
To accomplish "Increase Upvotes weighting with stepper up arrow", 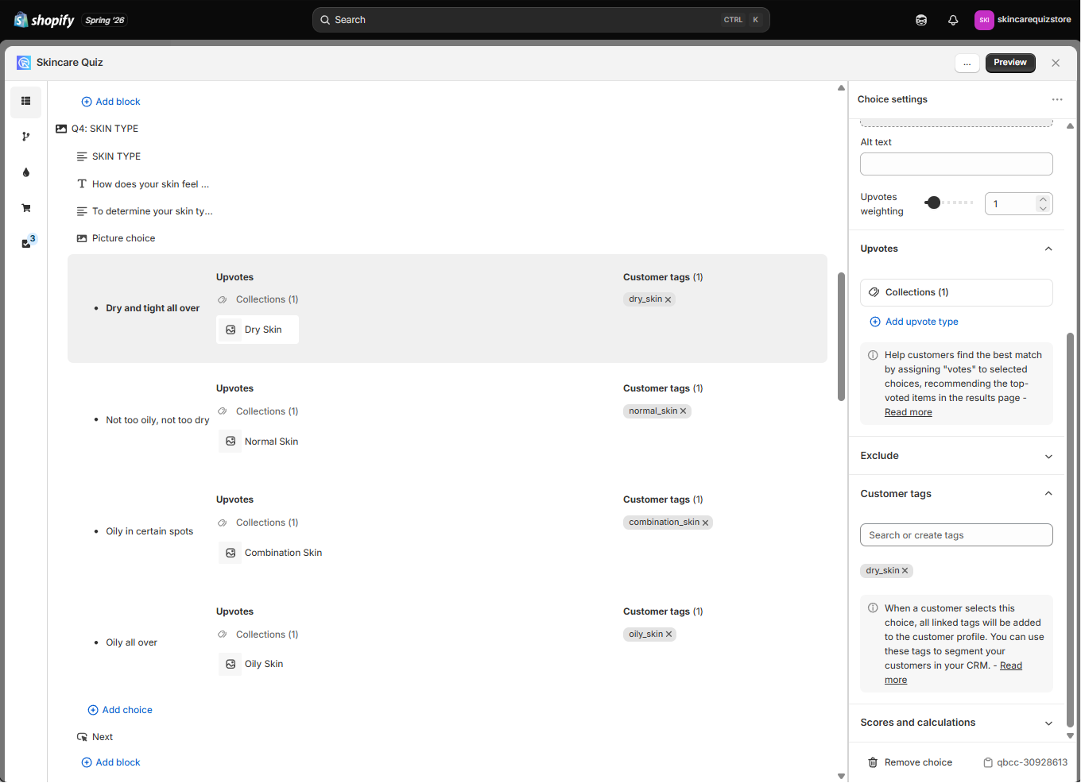I will [1043, 199].
